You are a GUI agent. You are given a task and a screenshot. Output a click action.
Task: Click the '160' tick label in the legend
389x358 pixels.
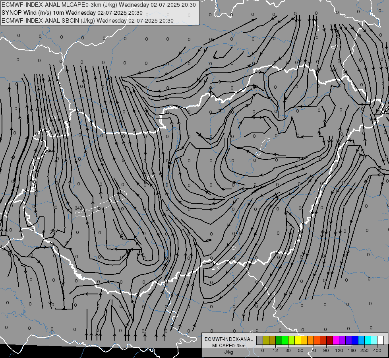point(352,350)
